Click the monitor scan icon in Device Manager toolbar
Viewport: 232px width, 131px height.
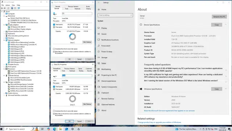click(x=19, y=8)
